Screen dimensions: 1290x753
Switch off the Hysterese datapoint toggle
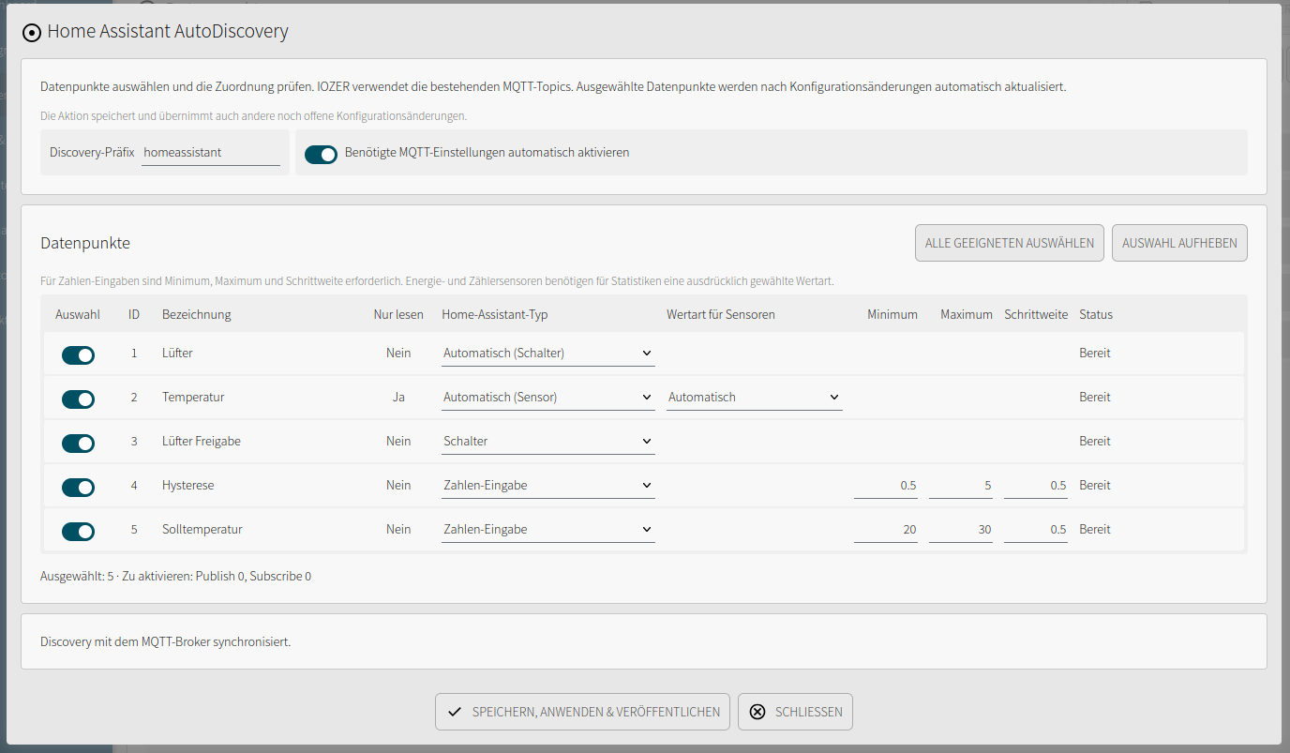(x=78, y=487)
